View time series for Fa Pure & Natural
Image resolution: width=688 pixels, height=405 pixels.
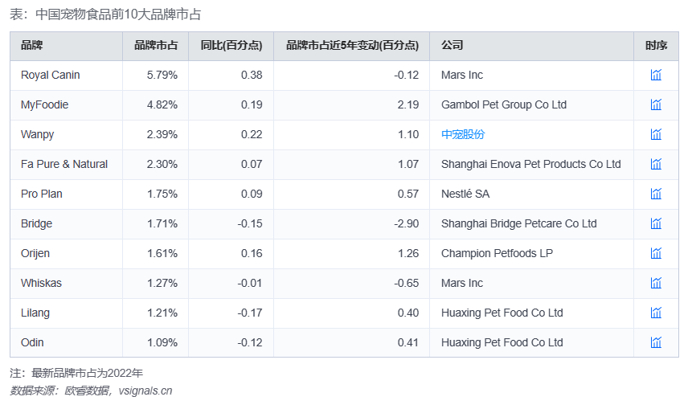coord(656,164)
